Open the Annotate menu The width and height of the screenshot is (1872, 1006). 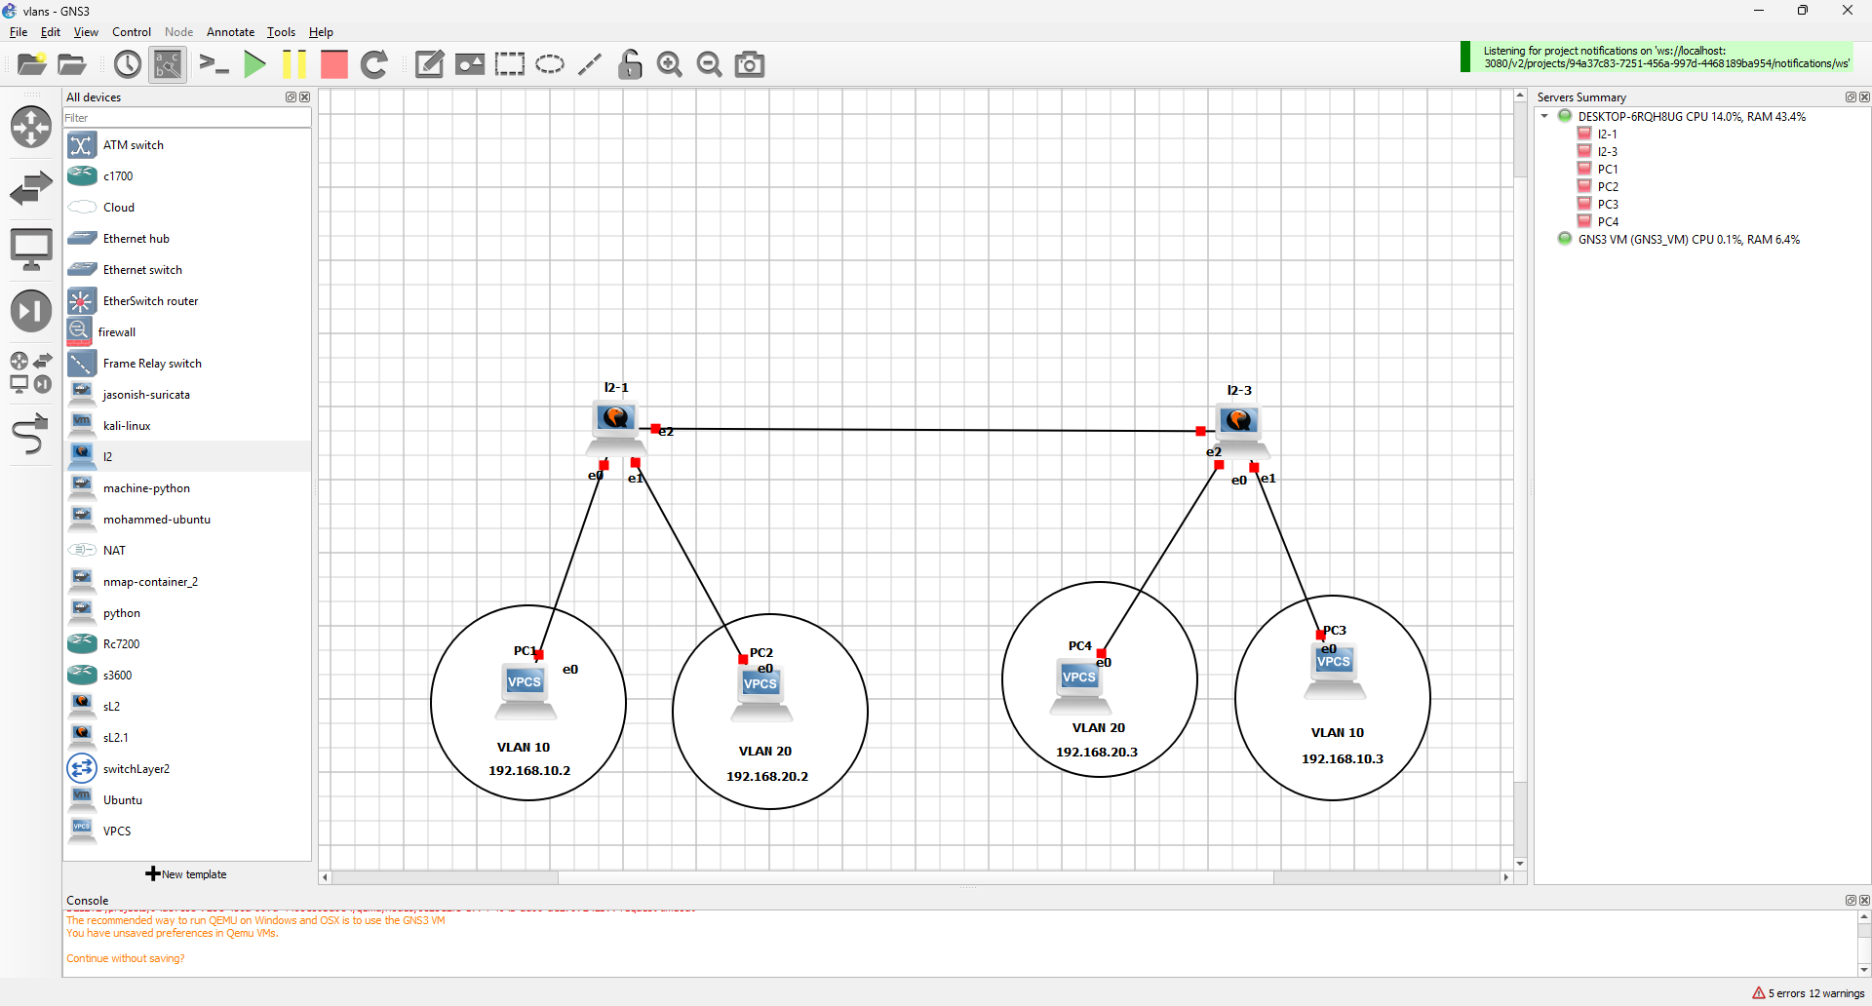230,32
